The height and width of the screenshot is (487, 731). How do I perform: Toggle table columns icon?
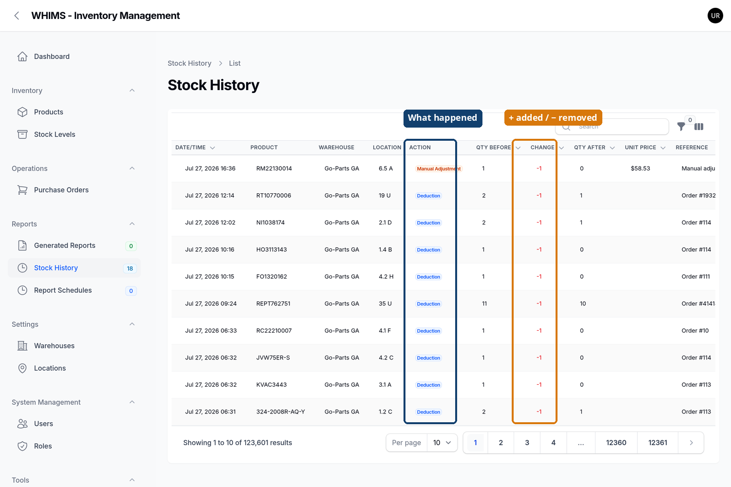coord(699,127)
